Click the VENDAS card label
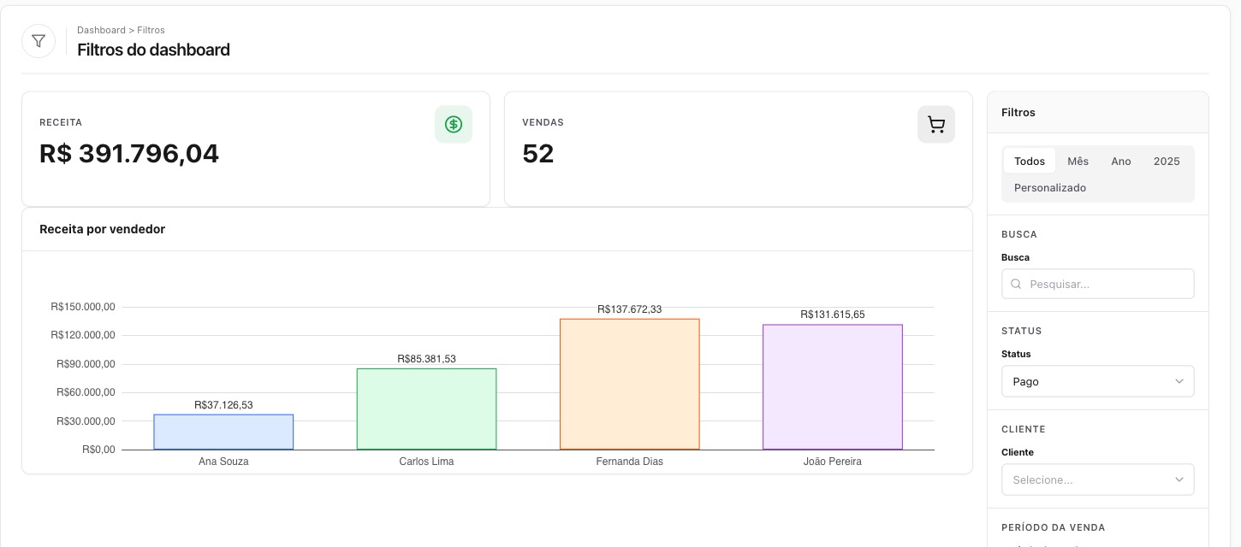 pos(543,123)
